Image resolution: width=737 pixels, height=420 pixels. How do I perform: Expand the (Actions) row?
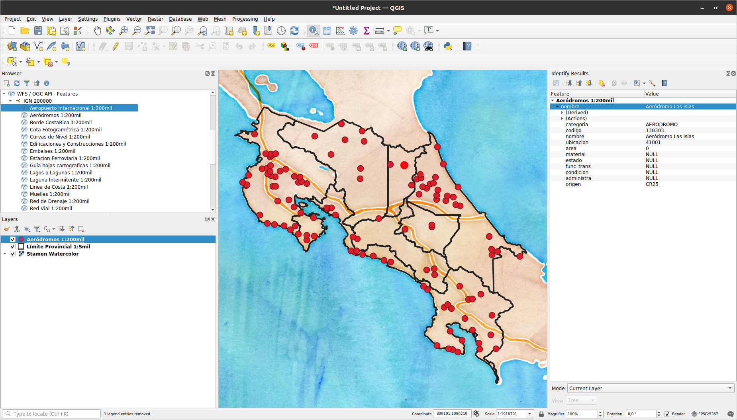point(562,119)
